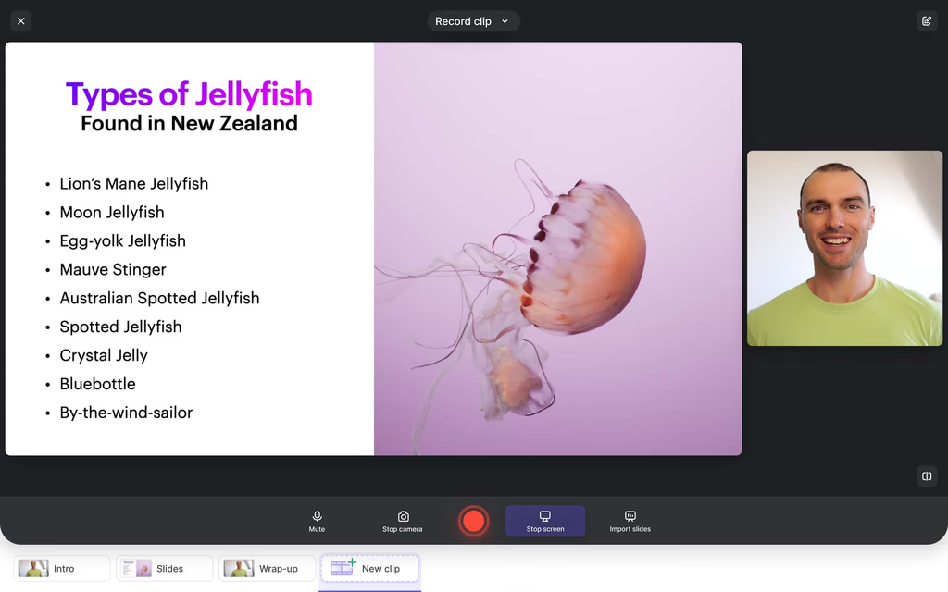Open the notes editor icon in top right
948x592 pixels.
click(x=927, y=20)
